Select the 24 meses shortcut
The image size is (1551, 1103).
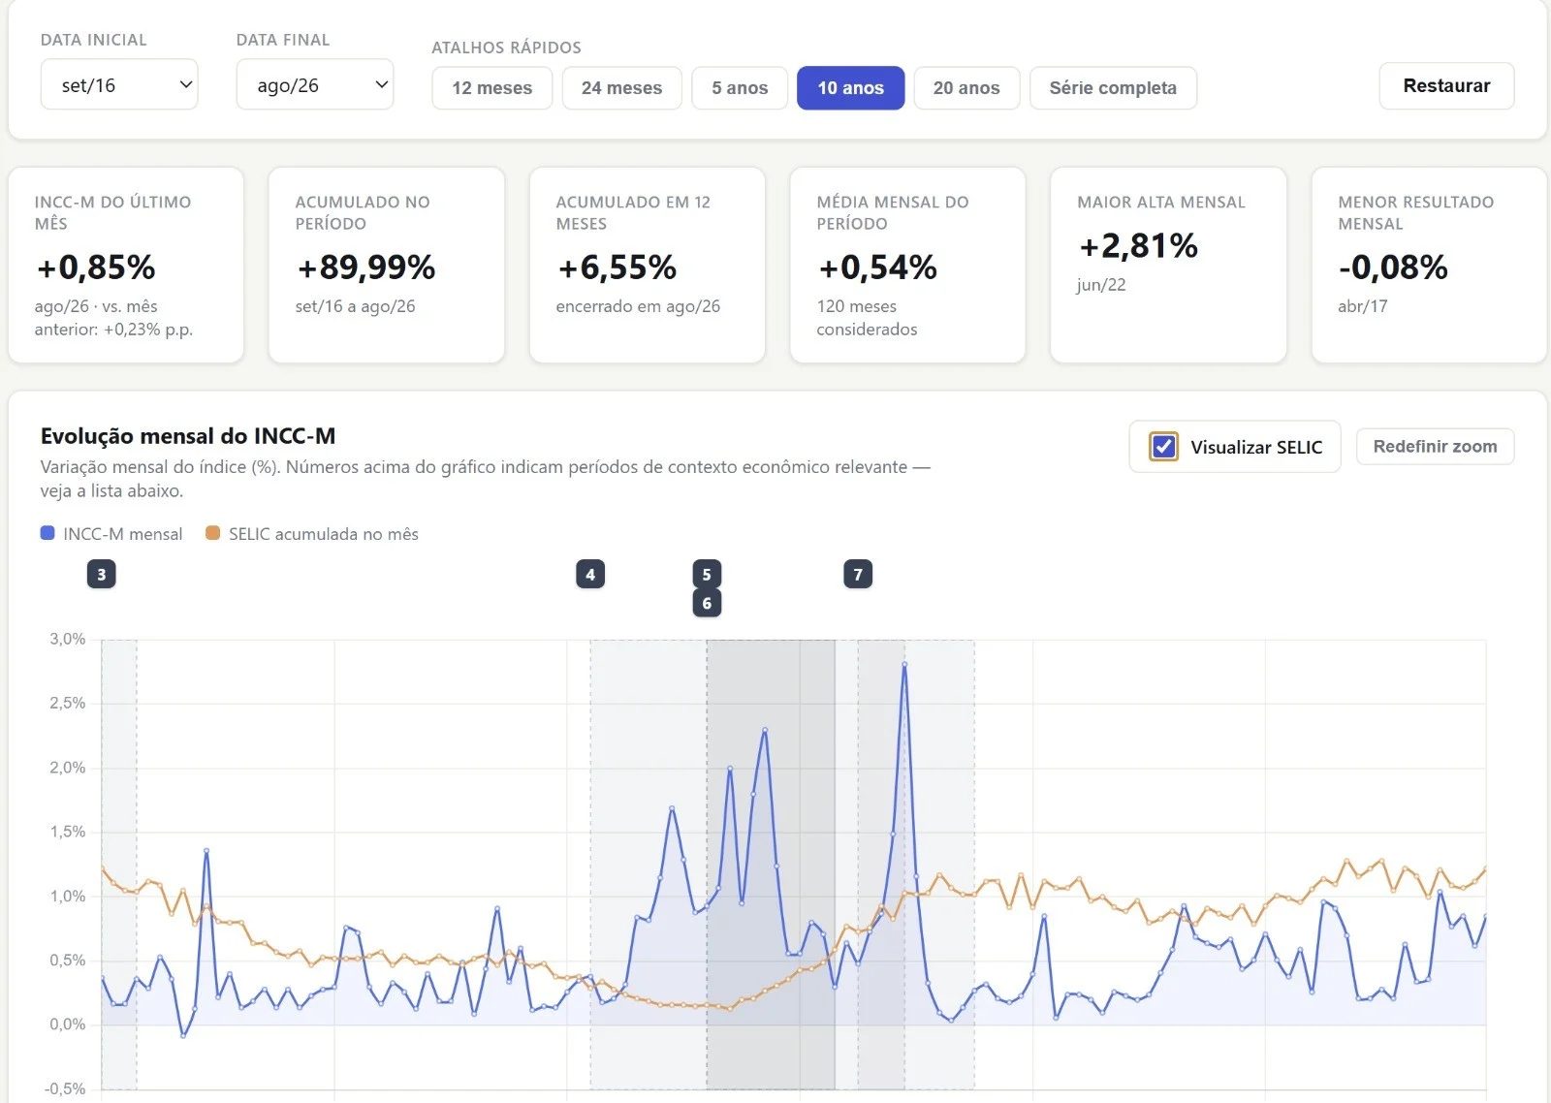622,88
